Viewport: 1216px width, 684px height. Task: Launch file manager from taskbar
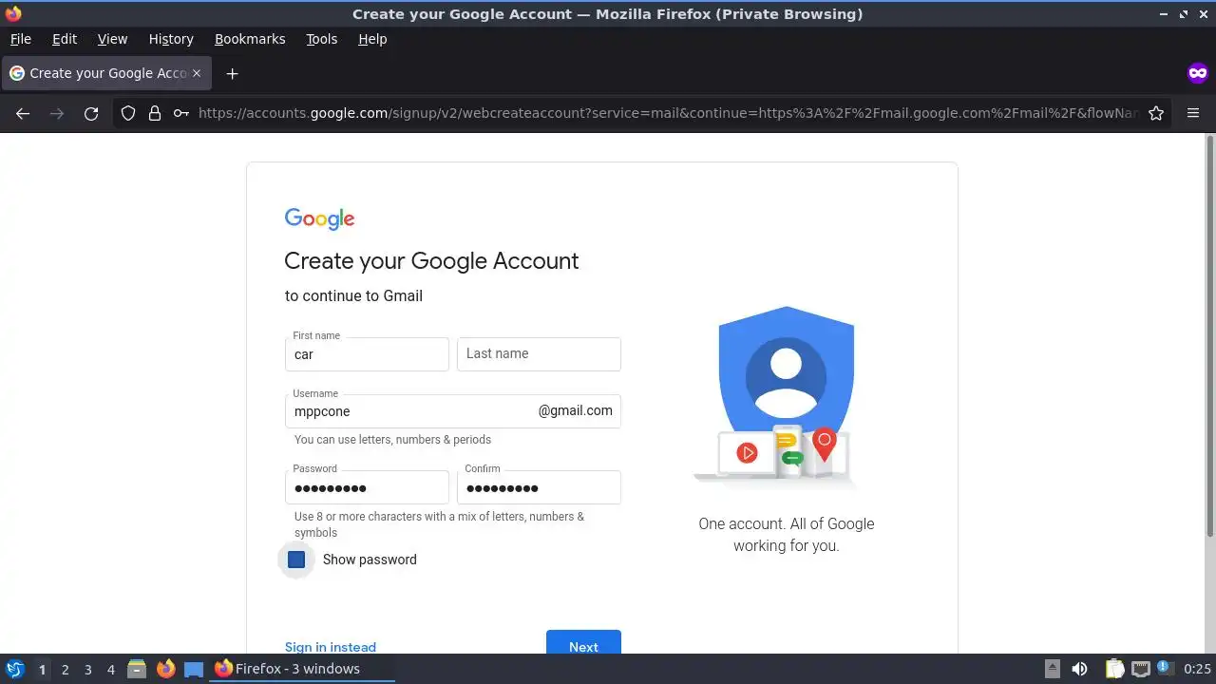[137, 669]
